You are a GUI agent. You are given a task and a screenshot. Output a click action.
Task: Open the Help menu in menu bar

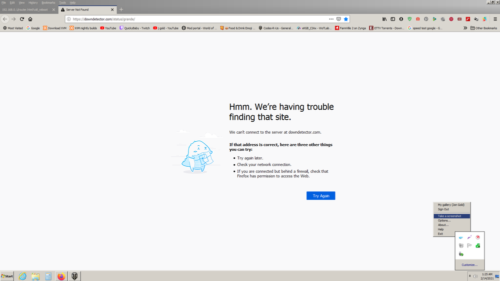click(x=72, y=3)
